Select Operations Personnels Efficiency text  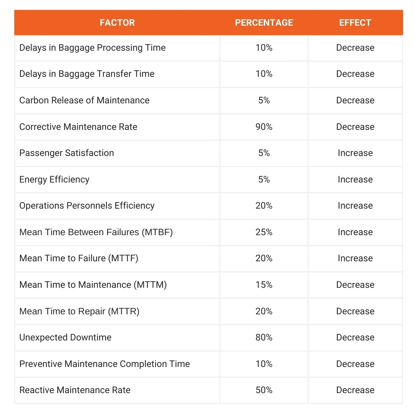(87, 206)
